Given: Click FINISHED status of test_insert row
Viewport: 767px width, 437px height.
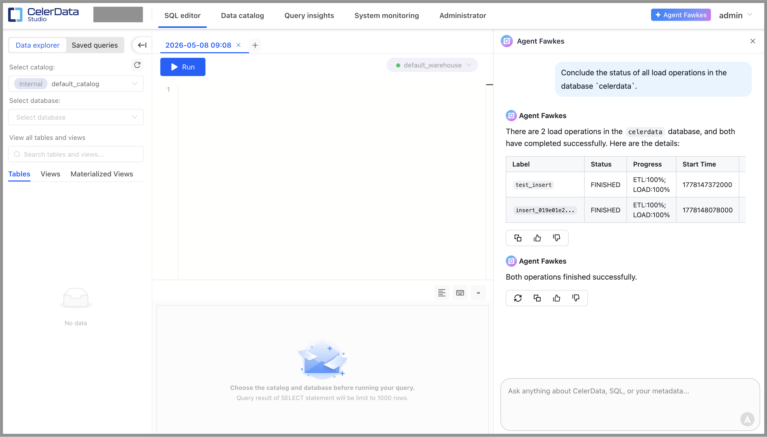Looking at the screenshot, I should click(x=605, y=185).
